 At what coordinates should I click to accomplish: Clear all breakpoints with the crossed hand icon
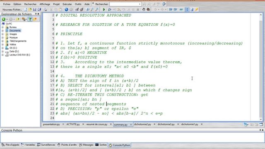tap(148, 10)
